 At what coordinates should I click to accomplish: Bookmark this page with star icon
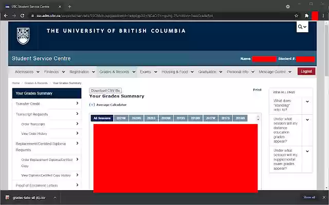(296, 16)
